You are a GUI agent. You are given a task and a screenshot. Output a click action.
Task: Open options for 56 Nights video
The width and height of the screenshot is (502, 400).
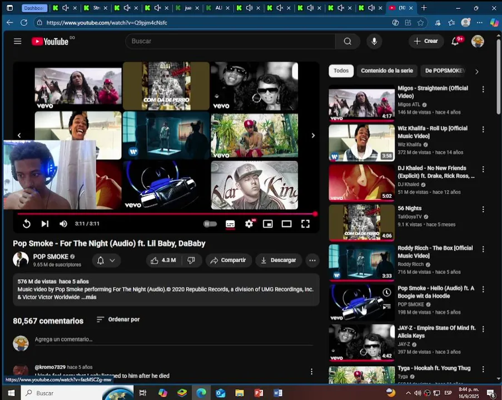click(483, 209)
